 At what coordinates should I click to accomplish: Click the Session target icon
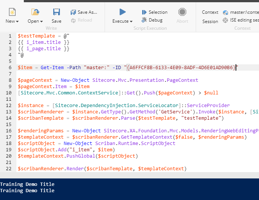pyautogui.click(x=225, y=20)
